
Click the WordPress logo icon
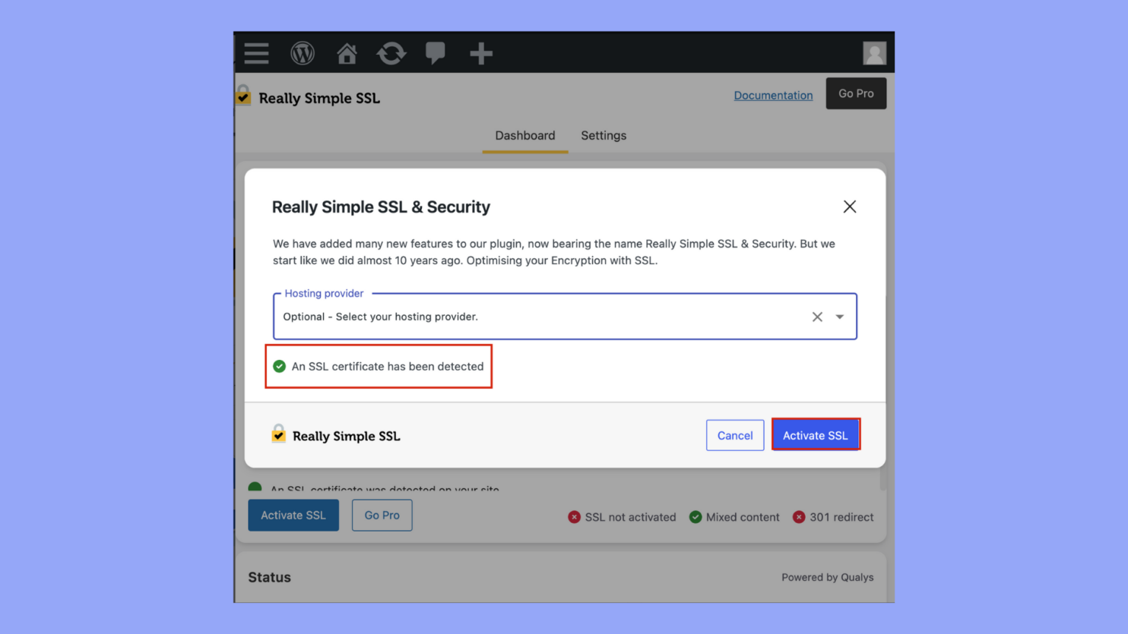pos(303,53)
